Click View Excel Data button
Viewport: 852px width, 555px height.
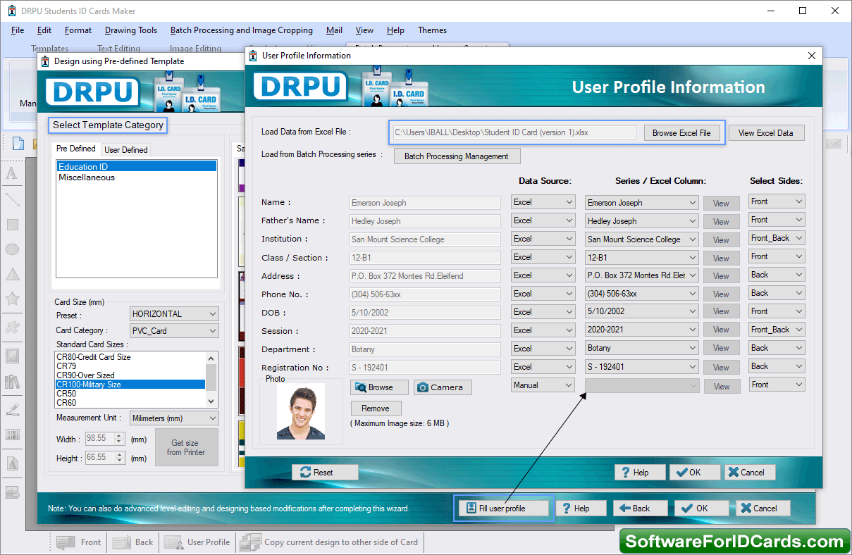766,132
